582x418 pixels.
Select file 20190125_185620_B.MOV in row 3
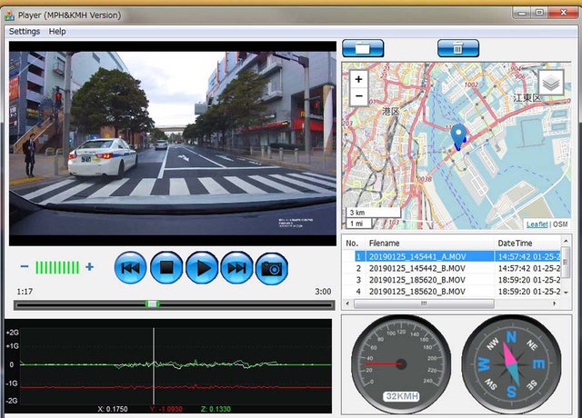coord(416,280)
